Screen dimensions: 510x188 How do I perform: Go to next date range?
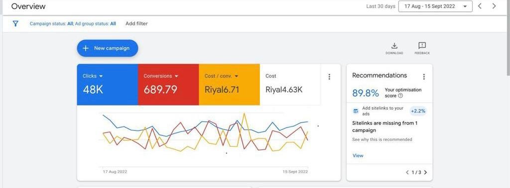point(494,6)
